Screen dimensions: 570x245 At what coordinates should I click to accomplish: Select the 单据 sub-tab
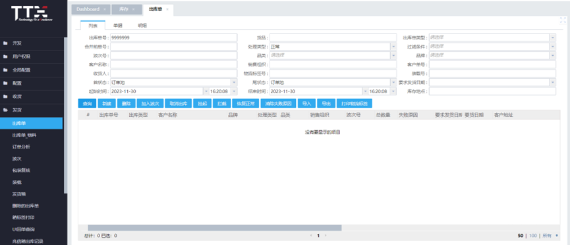click(x=117, y=26)
